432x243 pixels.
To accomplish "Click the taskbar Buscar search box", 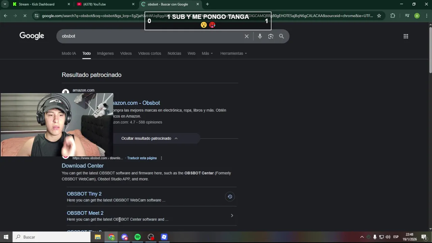I will click(x=52, y=237).
